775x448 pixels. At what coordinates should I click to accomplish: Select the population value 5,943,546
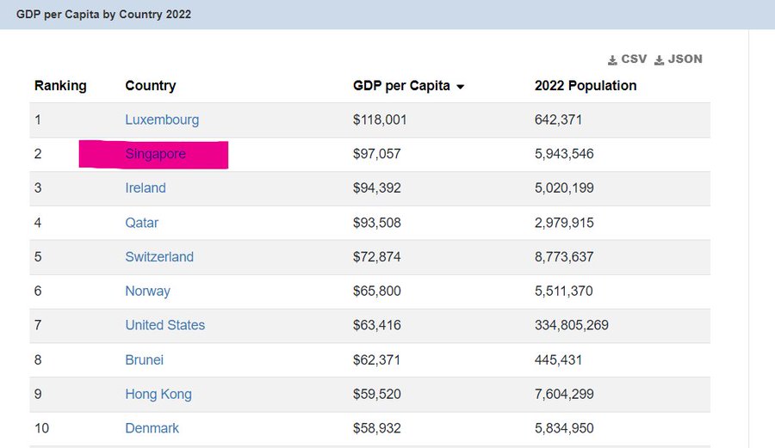(564, 154)
